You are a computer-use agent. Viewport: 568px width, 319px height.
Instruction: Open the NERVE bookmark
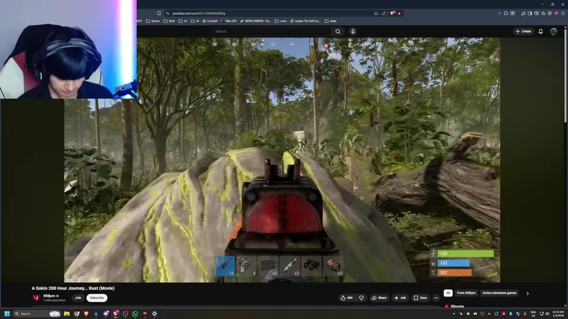(x=256, y=21)
